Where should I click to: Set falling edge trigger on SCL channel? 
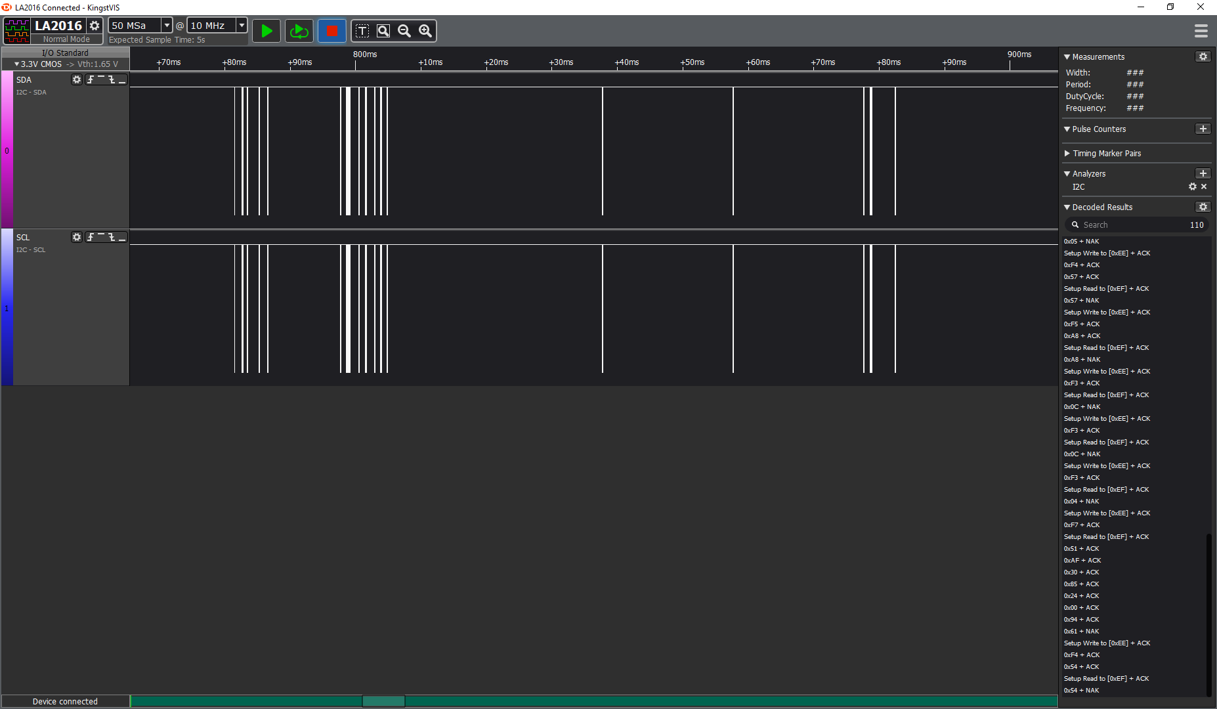(112, 237)
